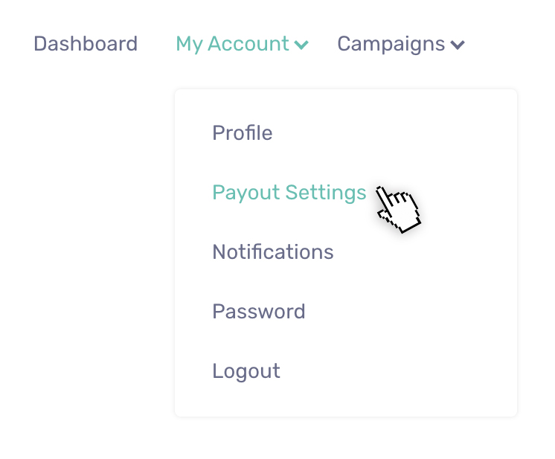555x459 pixels.
Task: Open the Campaigns dropdown menu
Action: coord(401,45)
